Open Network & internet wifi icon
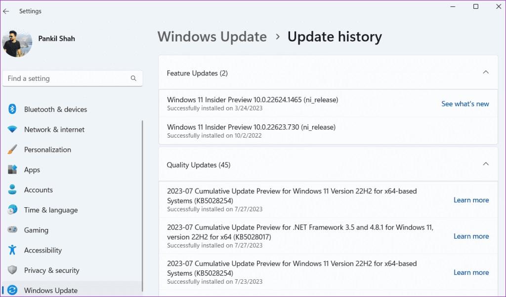506x297 pixels. tap(12, 129)
